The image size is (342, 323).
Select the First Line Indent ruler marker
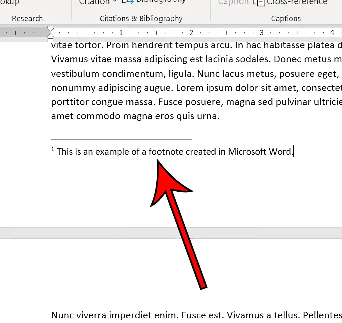pyautogui.click(x=51, y=28)
